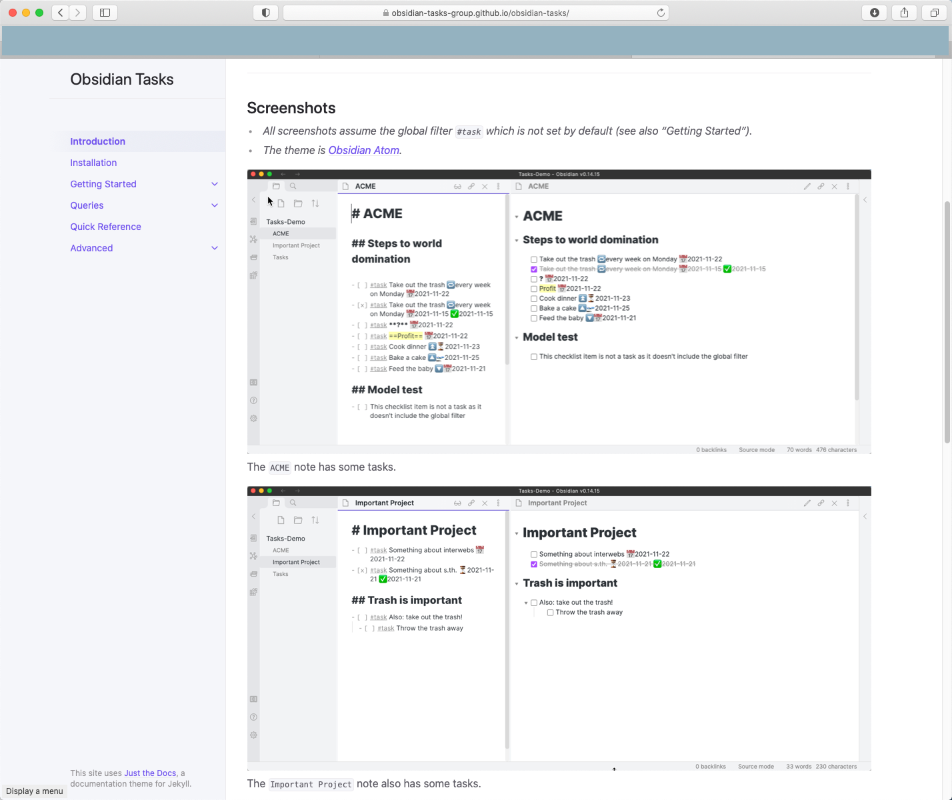Check the 'Cook dinner' task checkbox
952x800 pixels.
(x=533, y=298)
